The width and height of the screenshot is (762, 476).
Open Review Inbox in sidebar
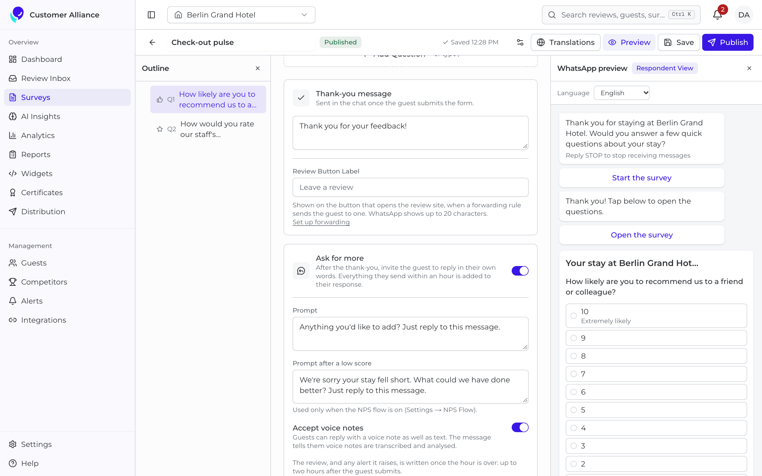[67, 78]
